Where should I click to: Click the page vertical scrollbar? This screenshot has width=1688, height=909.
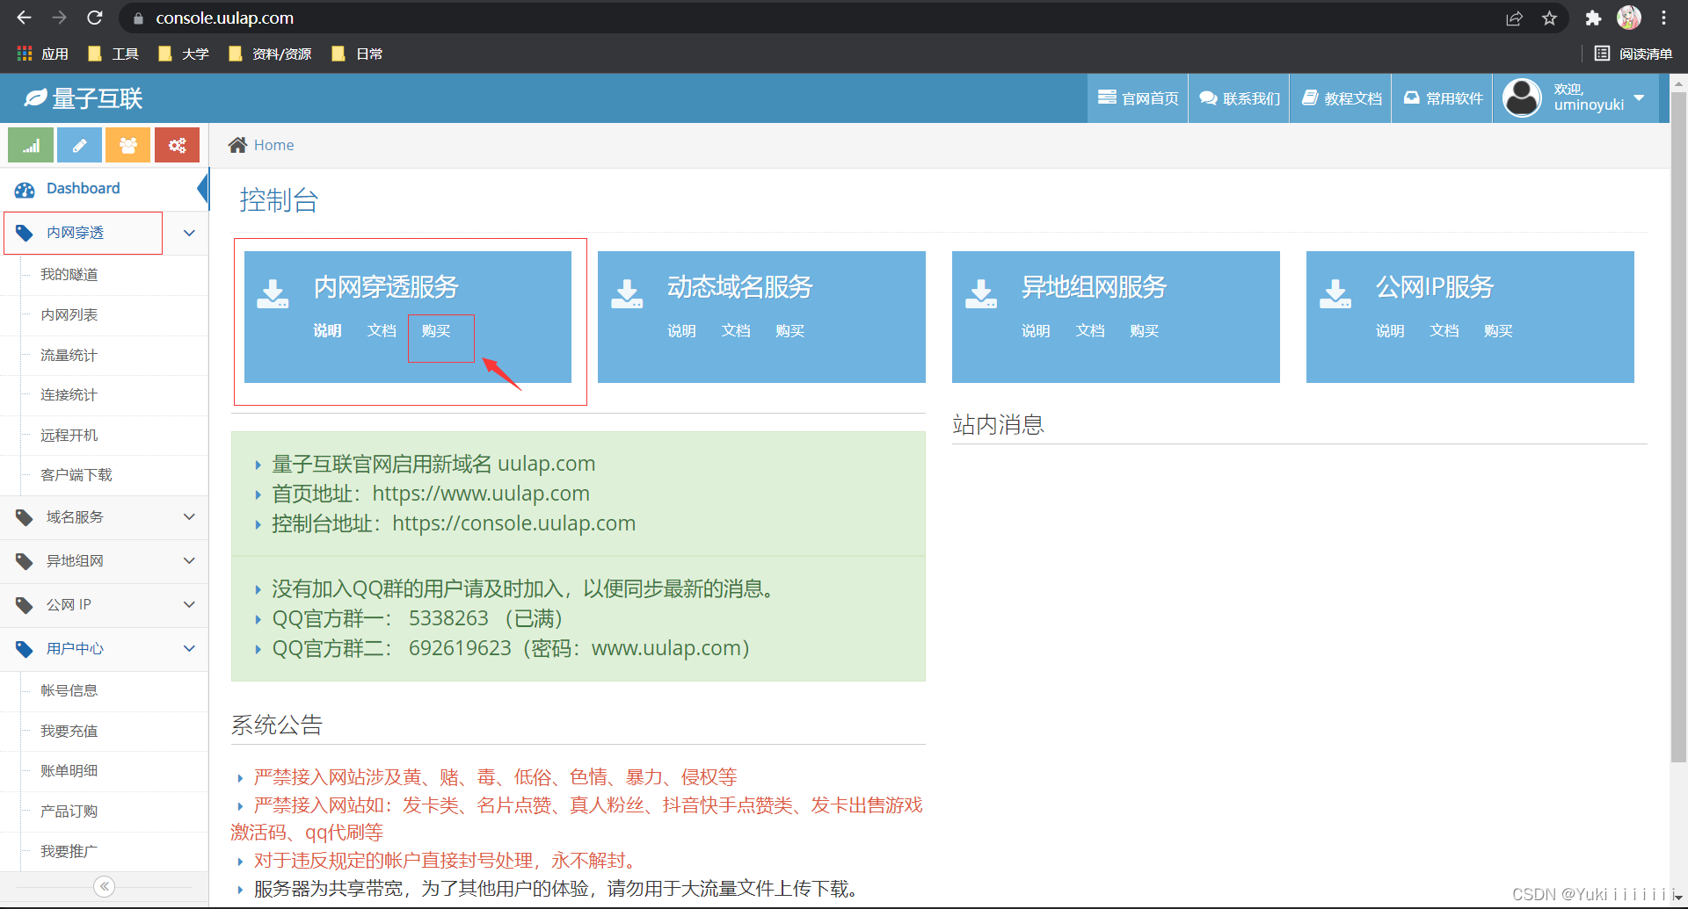(x=1678, y=429)
